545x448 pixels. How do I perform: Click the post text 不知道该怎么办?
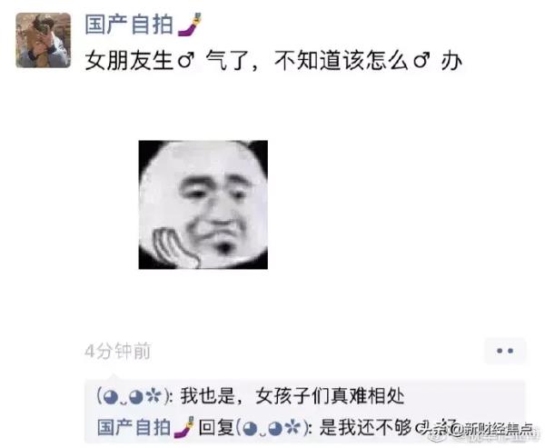(x=369, y=61)
